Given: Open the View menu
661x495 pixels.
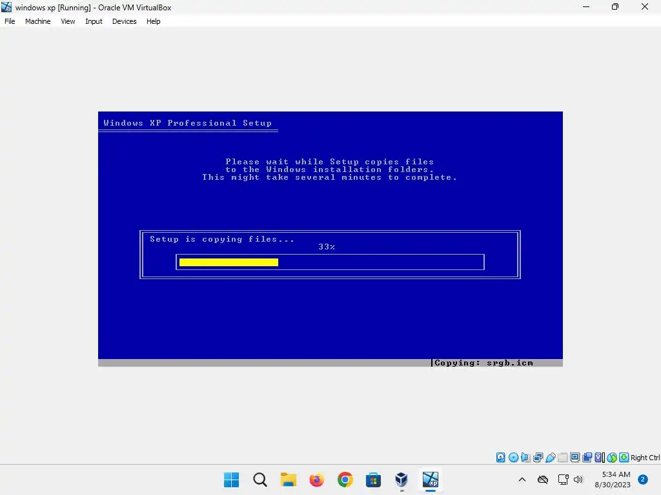Looking at the screenshot, I should pyautogui.click(x=68, y=21).
